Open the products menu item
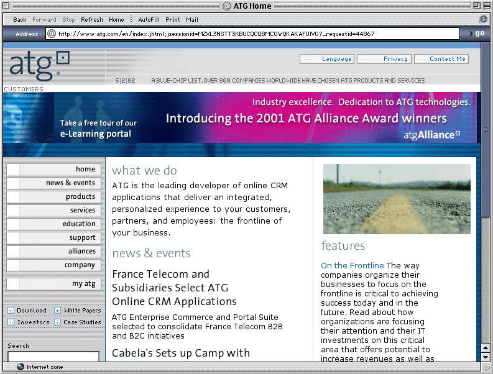 (53, 197)
